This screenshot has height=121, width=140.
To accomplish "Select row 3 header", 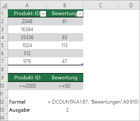I will [x=4, y=29].
